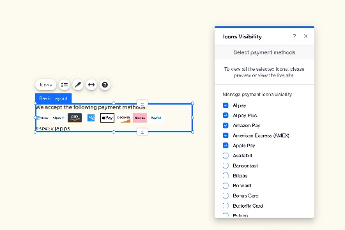Image resolution: width=345 pixels, height=230 pixels.
Task: Click the 'Select payment methods' heading
Action: 264,52
